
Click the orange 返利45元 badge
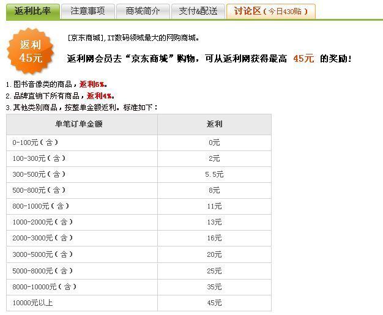click(x=31, y=51)
